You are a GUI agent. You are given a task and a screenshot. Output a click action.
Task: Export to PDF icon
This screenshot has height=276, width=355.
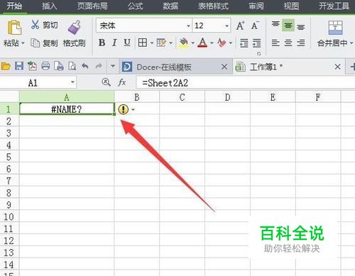(x=32, y=66)
